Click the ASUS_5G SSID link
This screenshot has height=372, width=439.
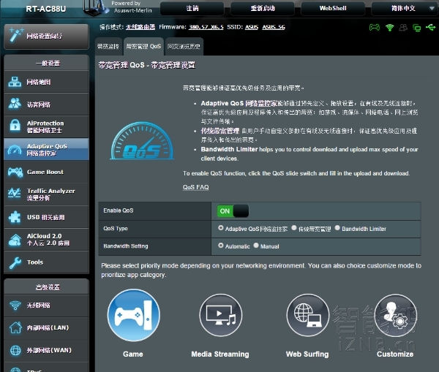[274, 27]
